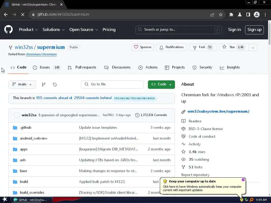The width and height of the screenshot is (271, 203).
Task: Click in the Search or jump to field
Action: pyautogui.click(x=179, y=30)
